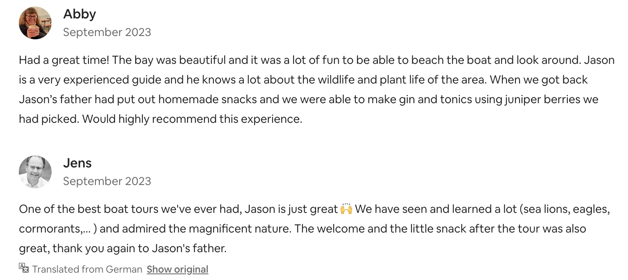Click Jens's September 2023 review date
This screenshot has width=628, height=280.
click(x=107, y=181)
